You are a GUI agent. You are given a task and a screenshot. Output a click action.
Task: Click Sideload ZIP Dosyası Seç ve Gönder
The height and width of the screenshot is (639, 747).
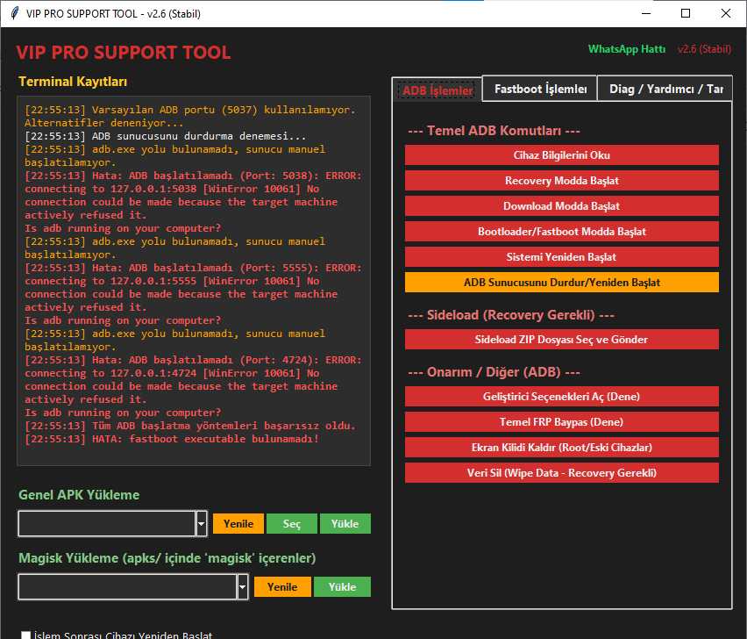[561, 339]
